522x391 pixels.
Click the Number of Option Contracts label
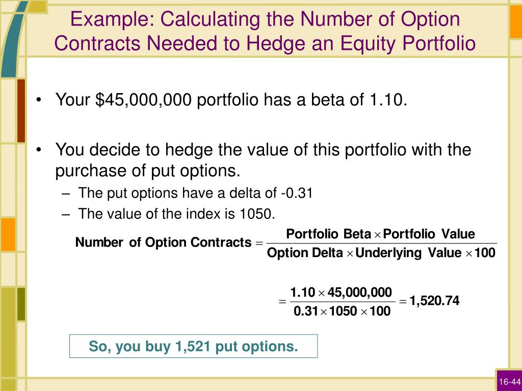tap(164, 242)
